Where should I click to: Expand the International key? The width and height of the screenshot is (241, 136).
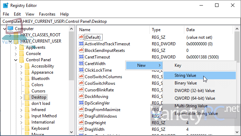tap(21, 122)
